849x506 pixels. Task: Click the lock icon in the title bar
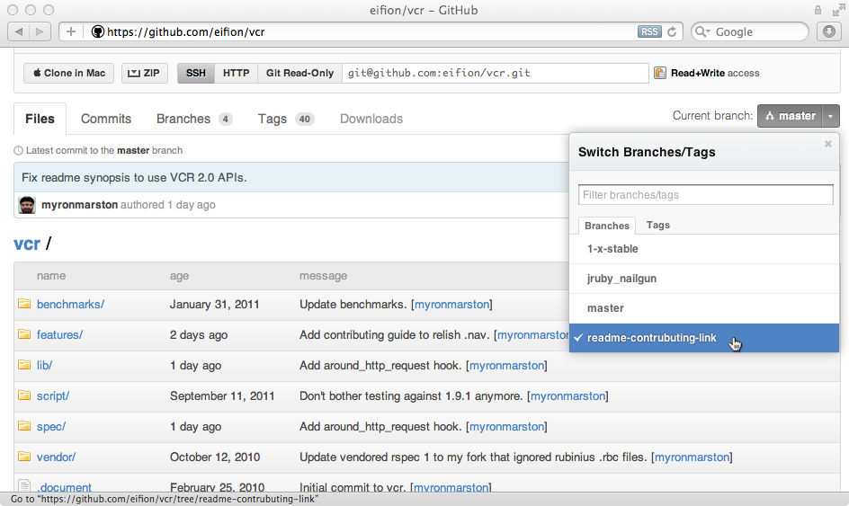point(818,10)
